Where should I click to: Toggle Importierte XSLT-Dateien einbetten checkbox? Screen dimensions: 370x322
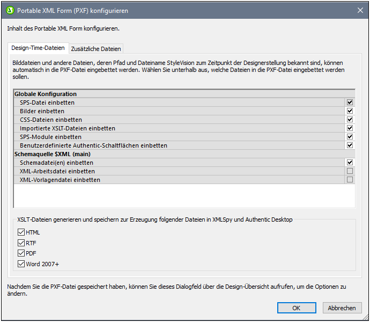pos(350,128)
